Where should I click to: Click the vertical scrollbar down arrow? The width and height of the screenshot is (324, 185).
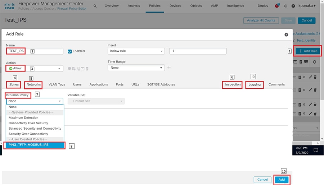(x=322, y=139)
